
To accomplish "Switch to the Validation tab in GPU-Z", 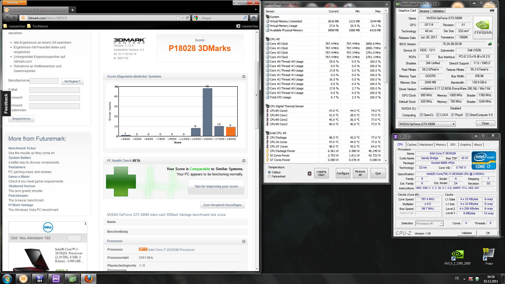I will pyautogui.click(x=438, y=11).
